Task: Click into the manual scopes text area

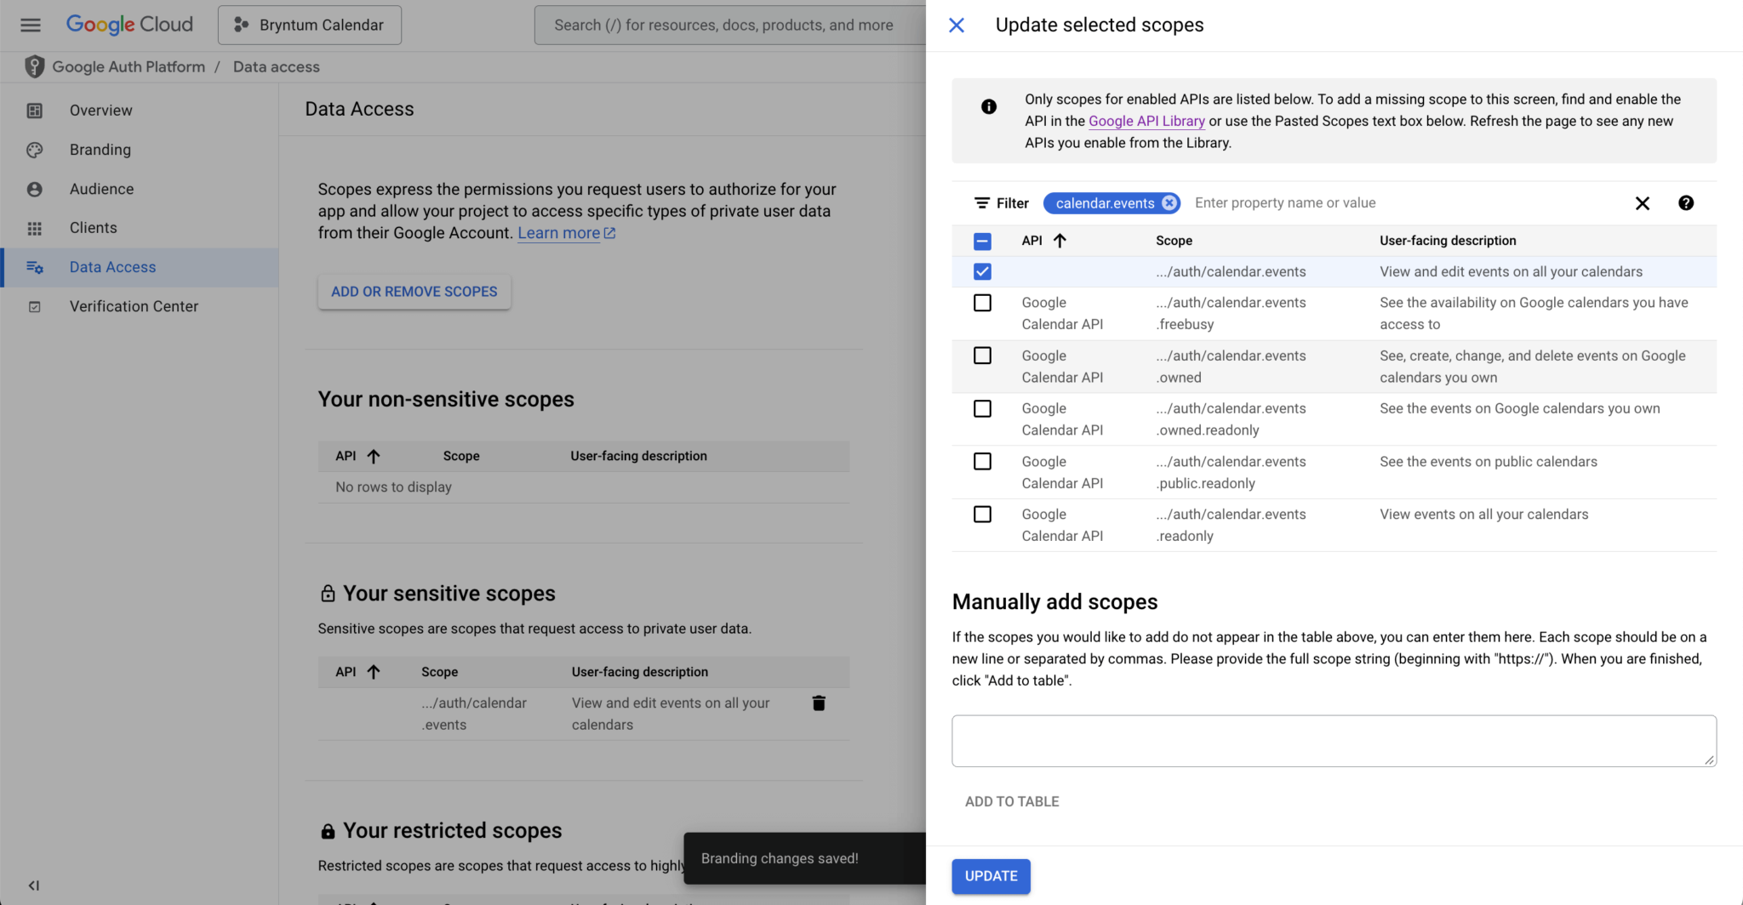Action: pyautogui.click(x=1334, y=741)
